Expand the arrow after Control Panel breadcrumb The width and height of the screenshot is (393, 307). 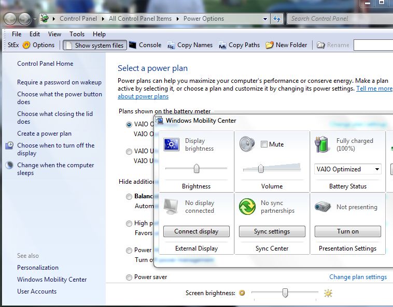tap(103, 19)
